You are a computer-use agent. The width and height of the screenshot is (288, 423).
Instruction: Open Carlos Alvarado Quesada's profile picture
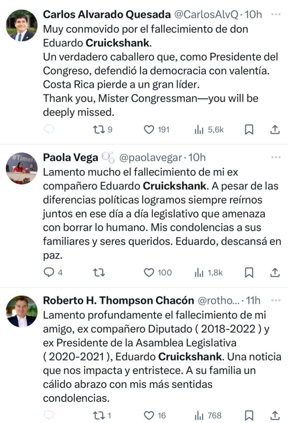coord(21,26)
